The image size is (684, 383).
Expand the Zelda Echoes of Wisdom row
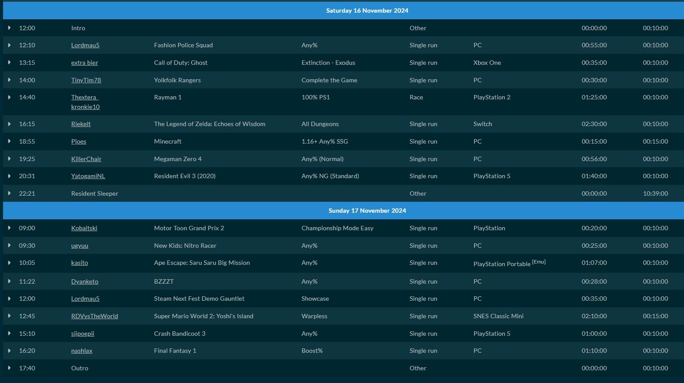tap(9, 124)
